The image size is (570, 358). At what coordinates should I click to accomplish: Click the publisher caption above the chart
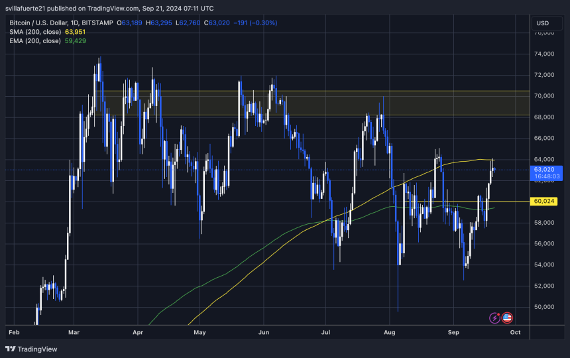click(x=109, y=8)
